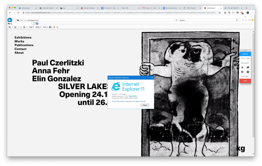262x166 pixels.
Task: Click the BrowserStack bug report icon
Action: (x=242, y=67)
